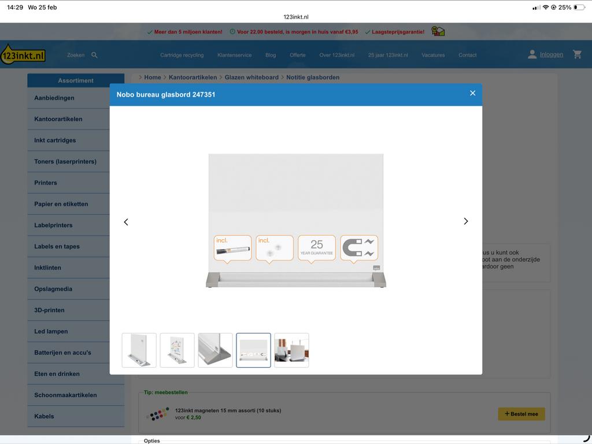
Task: Open Led lampen category
Action: tap(69, 331)
